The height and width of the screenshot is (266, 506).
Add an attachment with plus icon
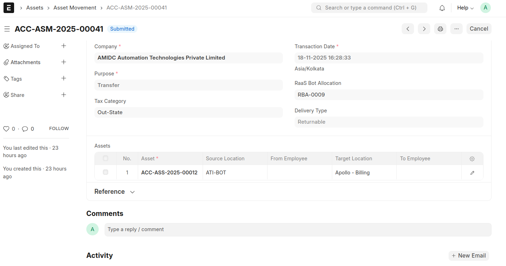[x=64, y=62]
